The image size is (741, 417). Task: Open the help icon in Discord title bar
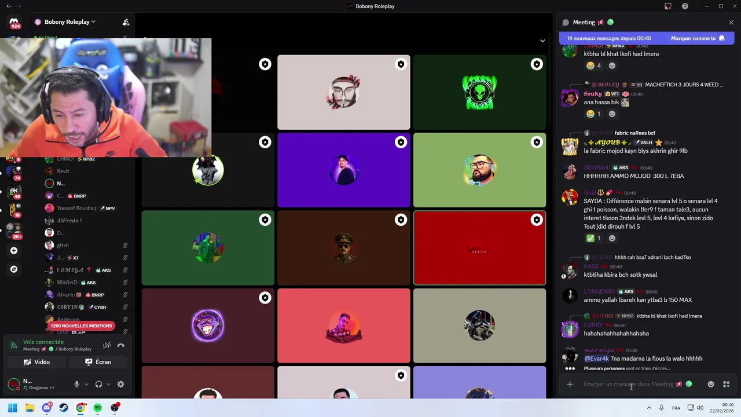685,6
